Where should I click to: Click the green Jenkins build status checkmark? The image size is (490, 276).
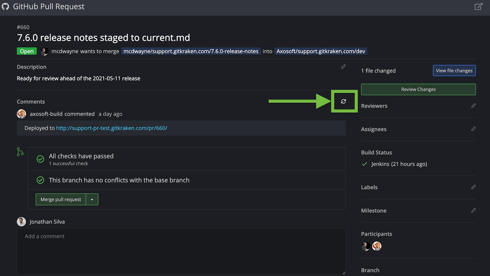364,164
